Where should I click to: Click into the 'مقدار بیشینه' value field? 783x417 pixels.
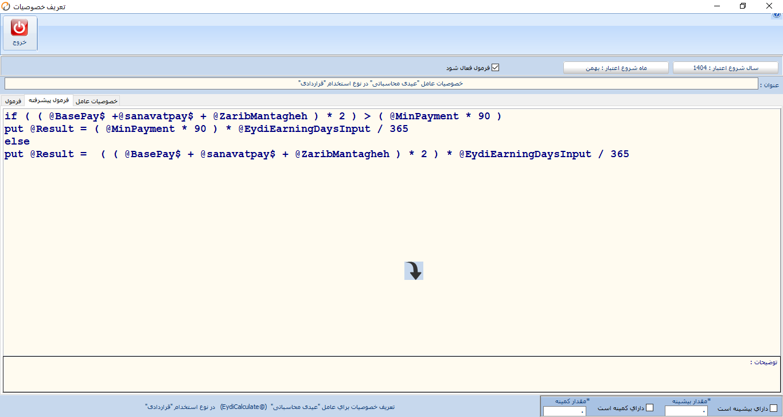(x=686, y=411)
